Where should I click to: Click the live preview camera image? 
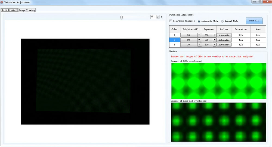85,81
